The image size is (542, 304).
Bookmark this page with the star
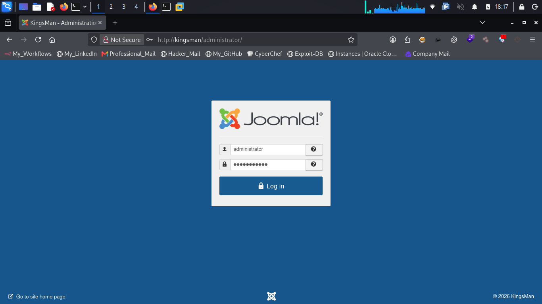click(351, 40)
